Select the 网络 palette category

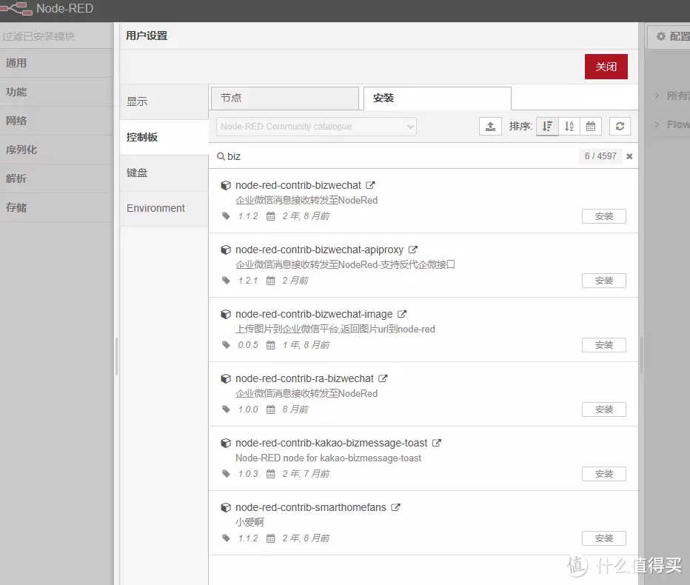(x=57, y=121)
